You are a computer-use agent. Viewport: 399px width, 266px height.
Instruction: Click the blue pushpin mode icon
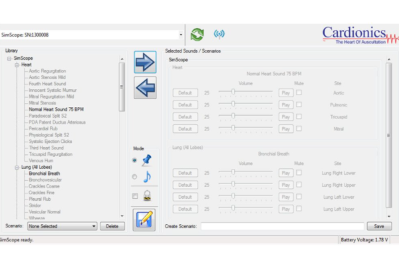click(146, 160)
